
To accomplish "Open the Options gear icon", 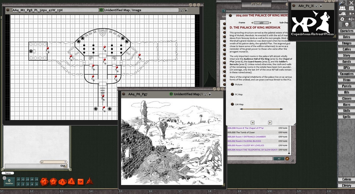I will [x=342, y=19].
